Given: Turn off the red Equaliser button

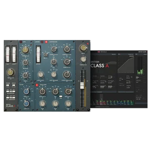Looking at the screenshot, I should pos(37,85).
